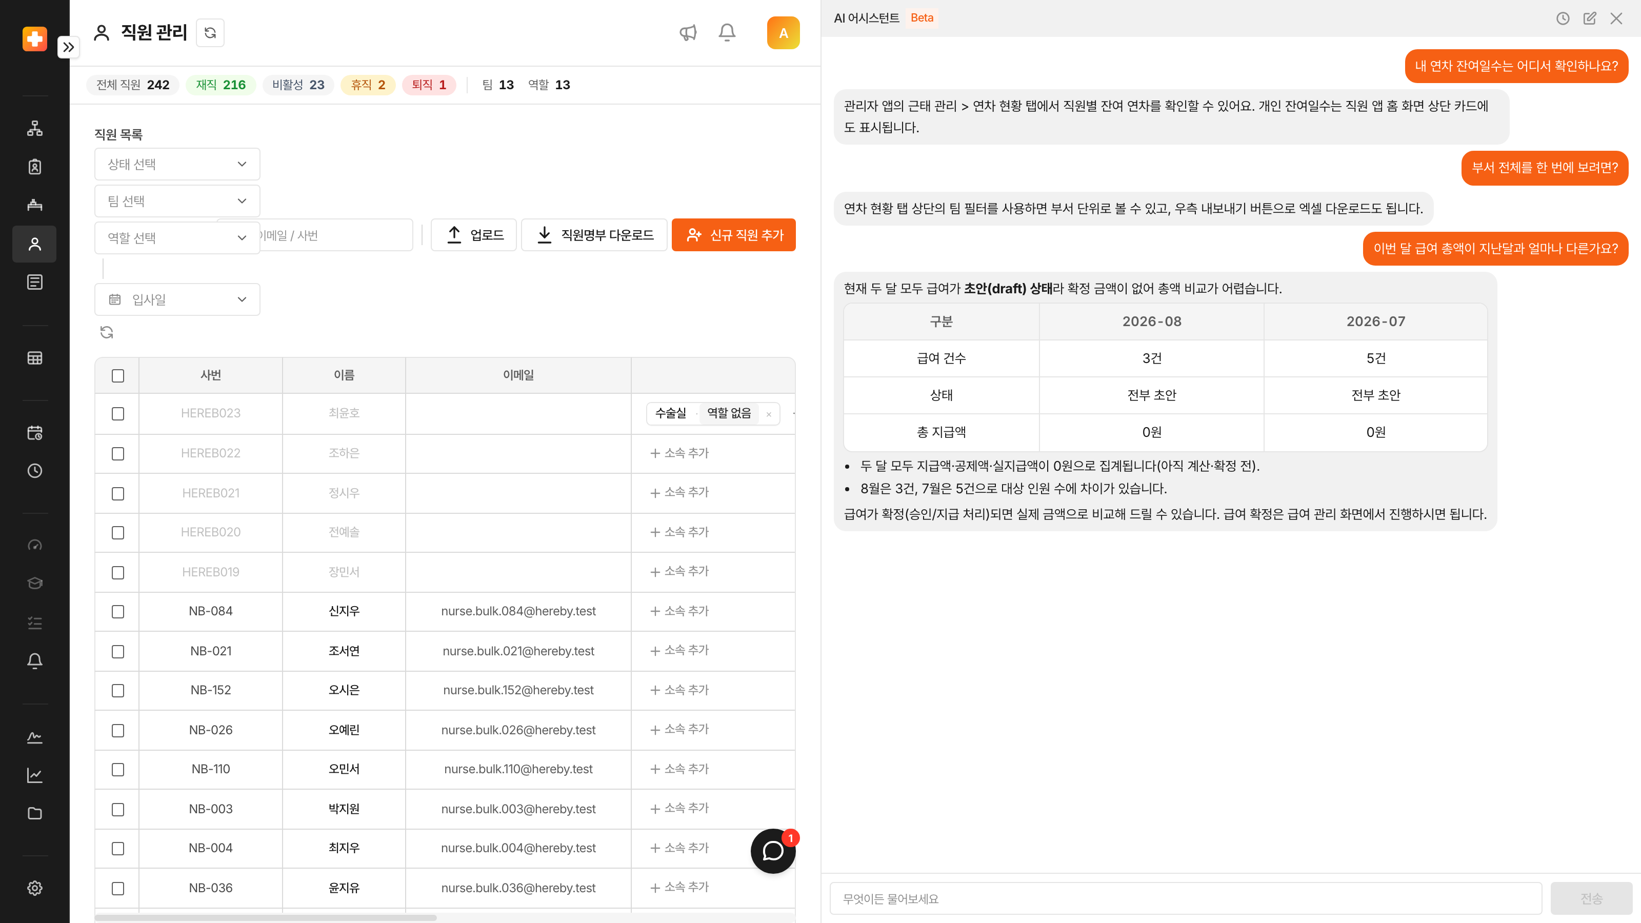Screen dimensions: 1641x923
Task: Open the 상태 선택 dropdown
Action: click(x=177, y=164)
